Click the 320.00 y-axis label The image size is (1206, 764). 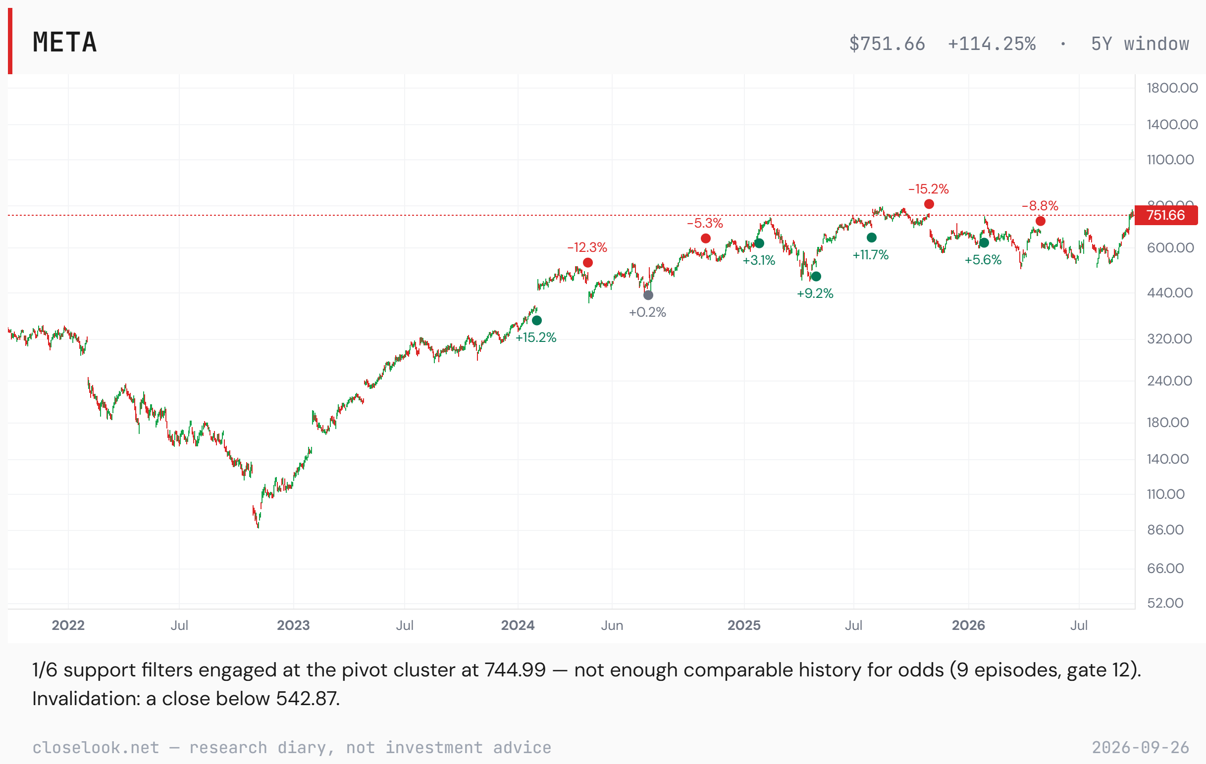pos(1169,339)
